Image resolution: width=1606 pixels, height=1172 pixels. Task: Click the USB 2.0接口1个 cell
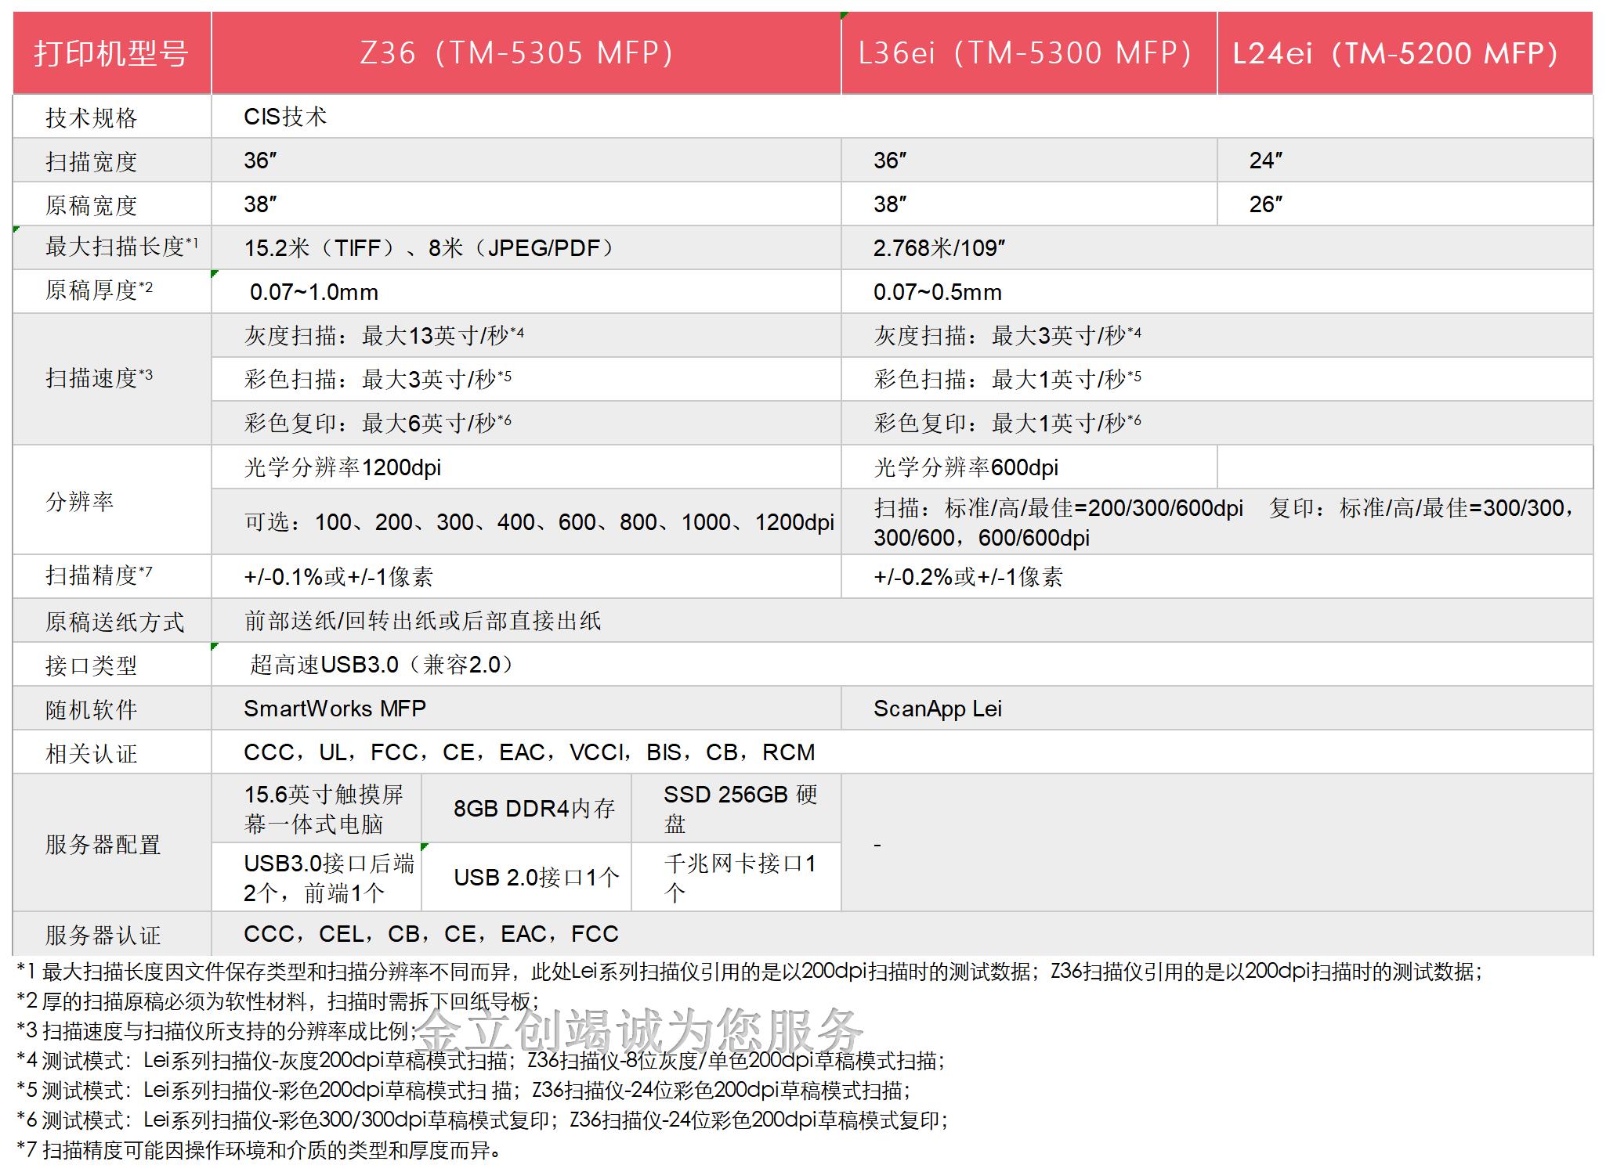(526, 878)
